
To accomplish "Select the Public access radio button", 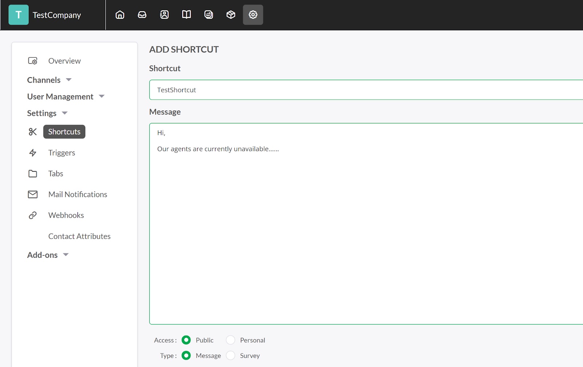I will click(186, 340).
